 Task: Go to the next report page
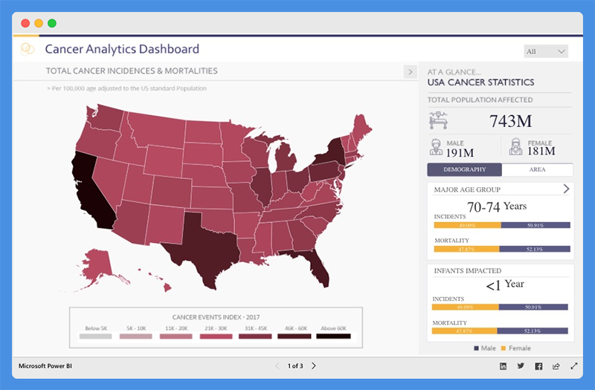(314, 366)
